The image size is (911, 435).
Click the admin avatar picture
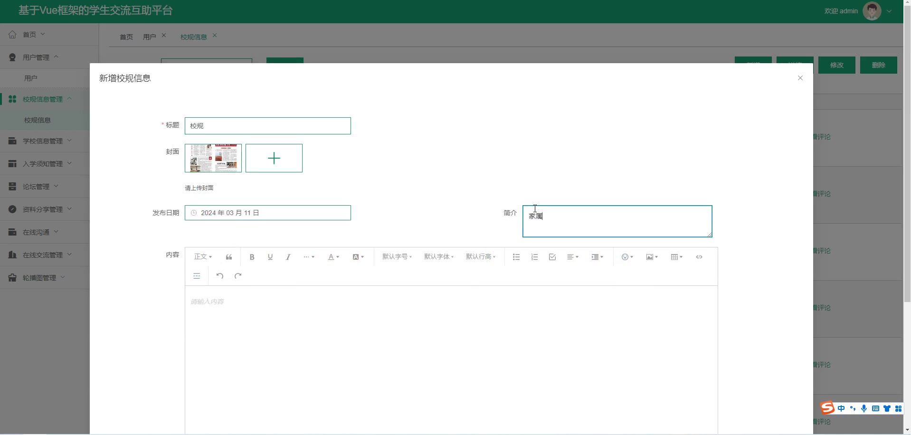tap(872, 11)
